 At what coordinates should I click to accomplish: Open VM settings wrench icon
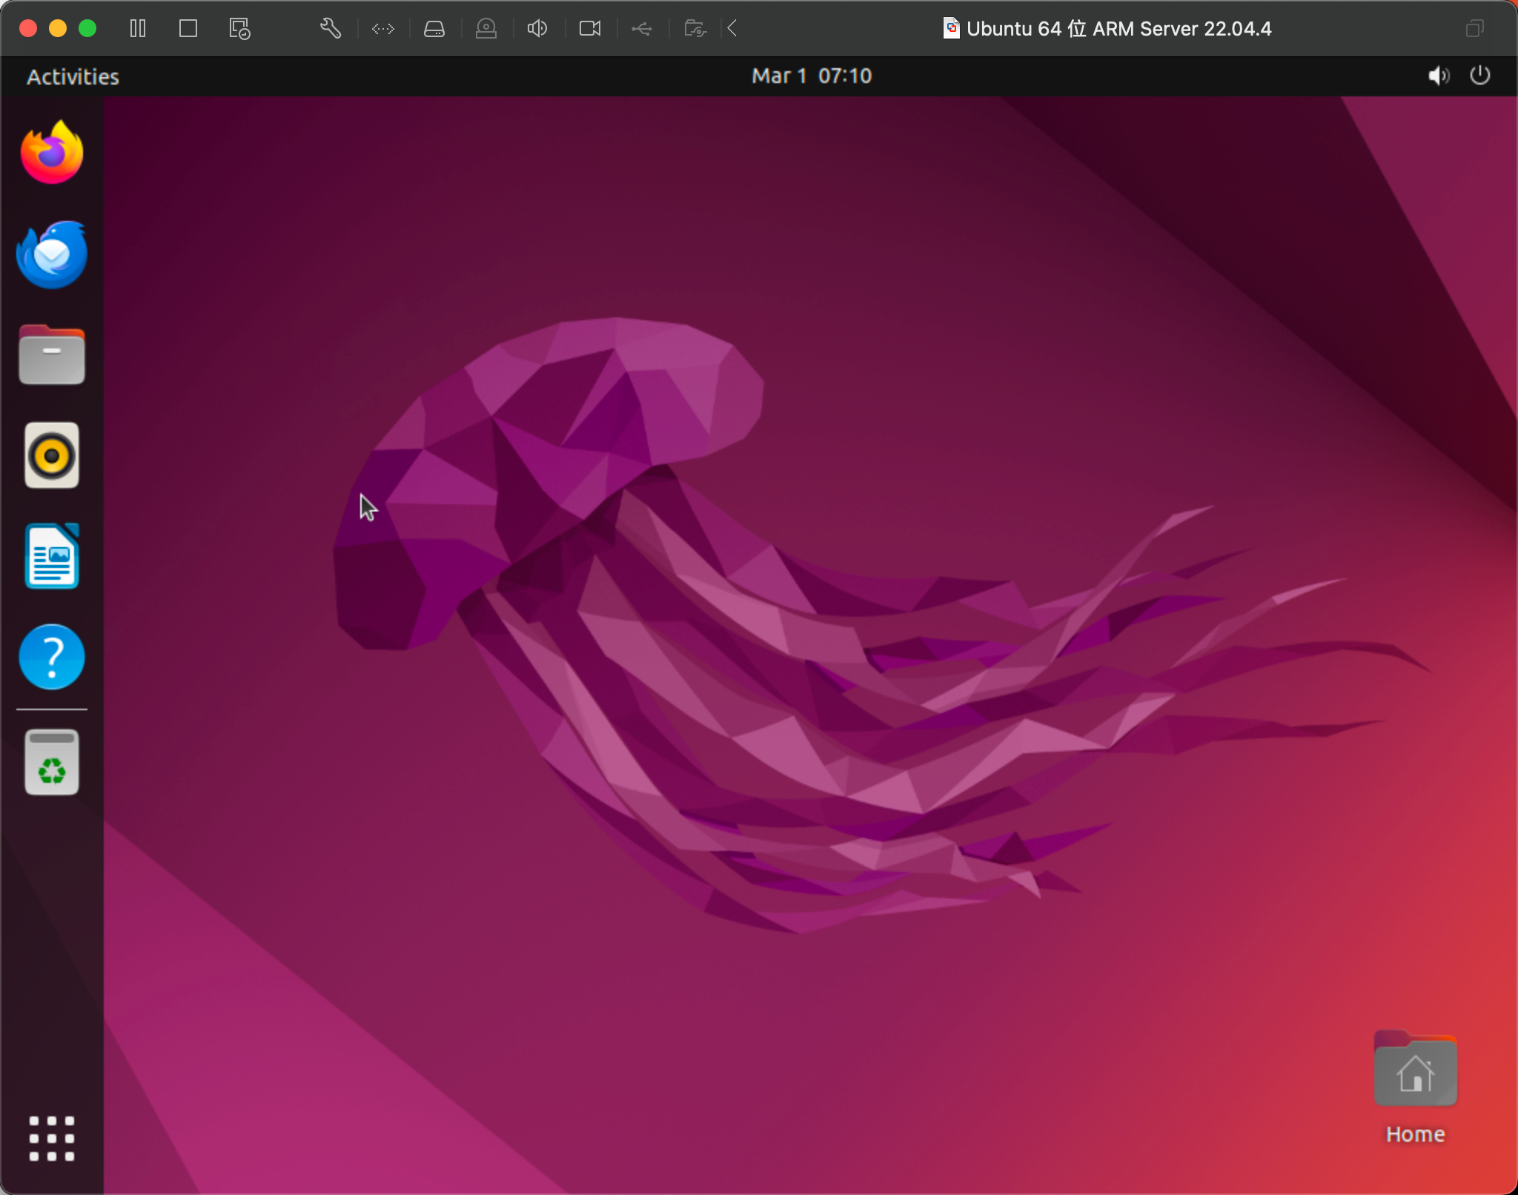(331, 29)
